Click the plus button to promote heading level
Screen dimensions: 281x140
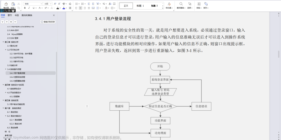click(11, 22)
